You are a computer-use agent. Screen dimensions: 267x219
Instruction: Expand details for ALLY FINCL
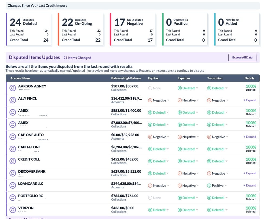click(250, 100)
